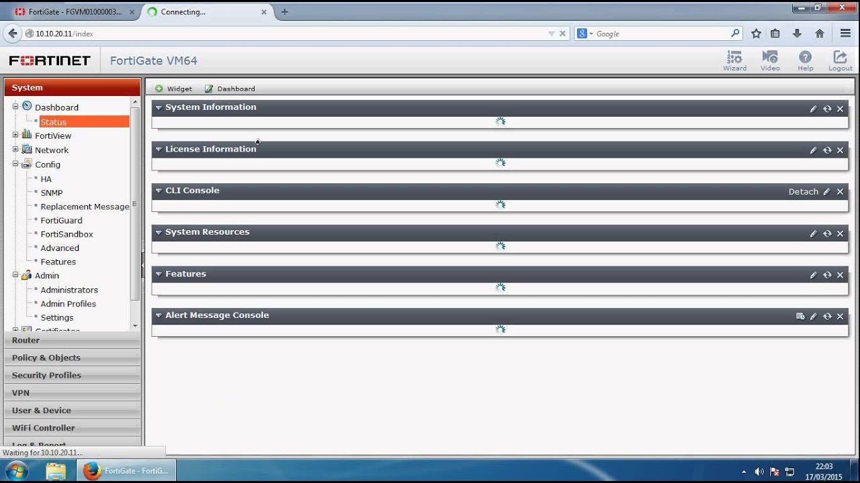Screen dimensions: 860x483
Task: Open the System menu section
Action: point(72,88)
